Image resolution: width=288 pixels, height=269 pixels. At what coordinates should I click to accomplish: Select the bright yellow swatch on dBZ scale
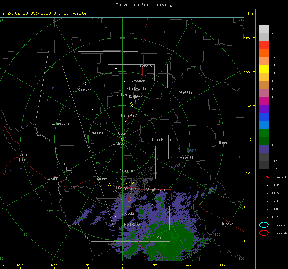pyautogui.click(x=264, y=69)
